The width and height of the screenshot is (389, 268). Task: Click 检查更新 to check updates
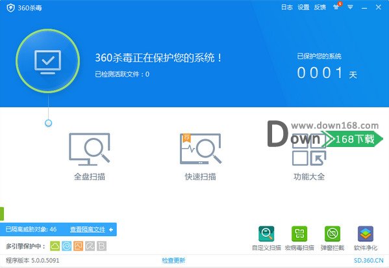coord(173,260)
